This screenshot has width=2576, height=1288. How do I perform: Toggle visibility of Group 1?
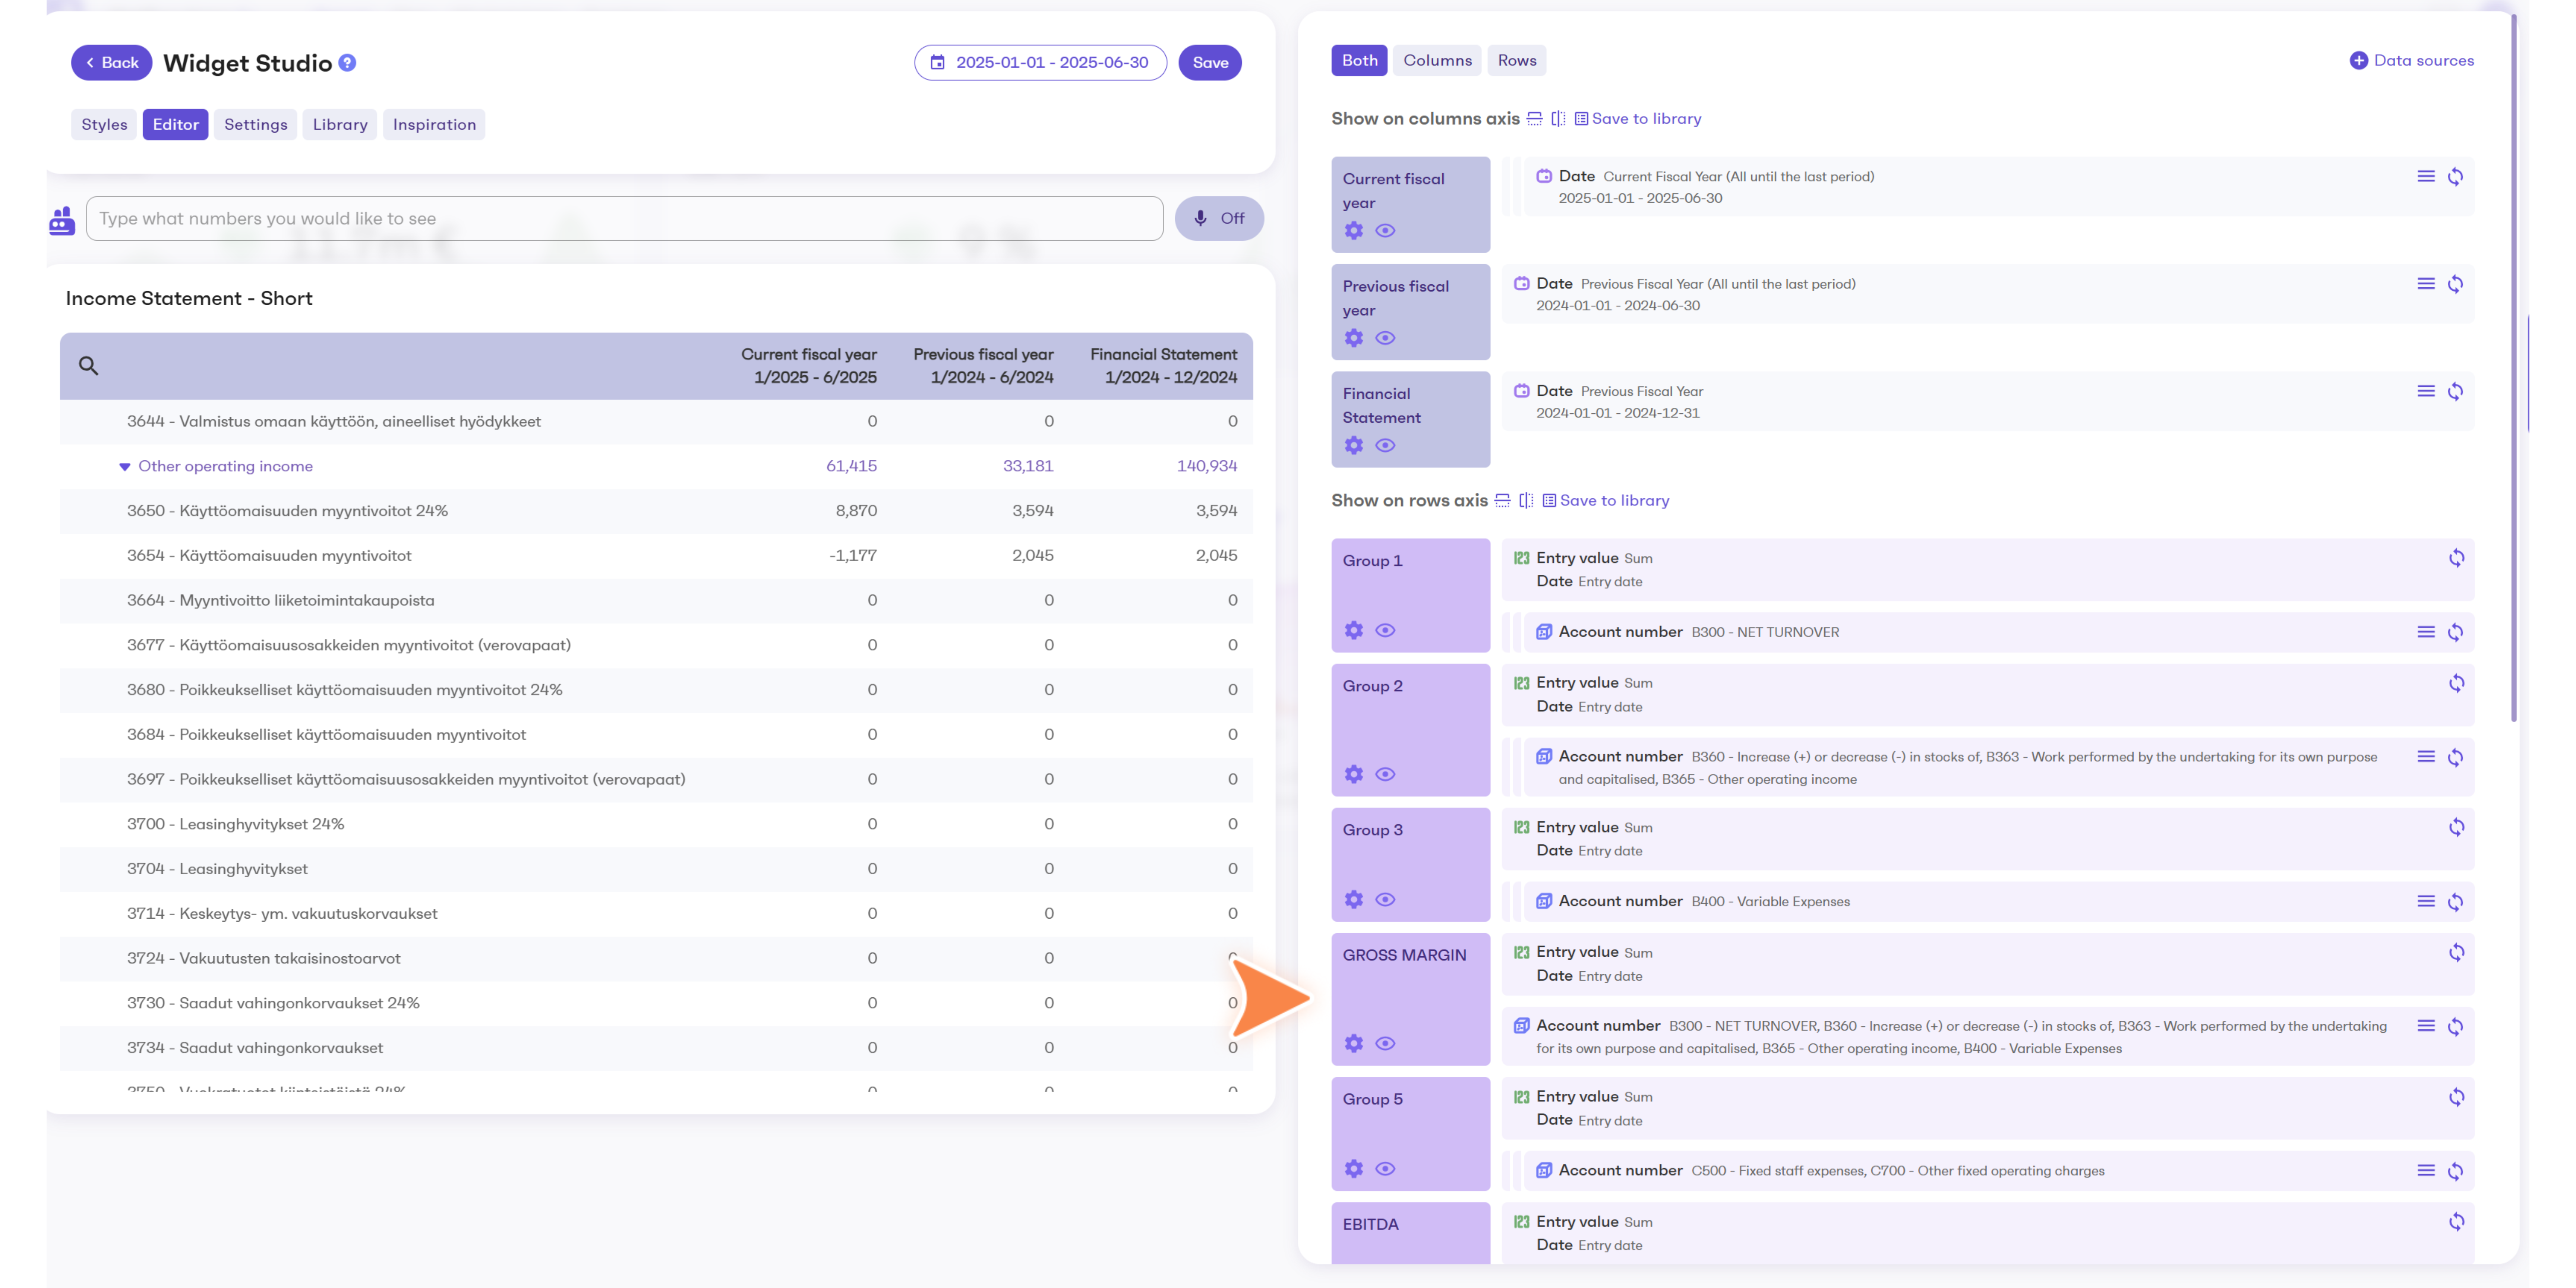[1385, 630]
